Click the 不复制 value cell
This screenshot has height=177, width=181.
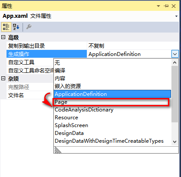click(133, 46)
